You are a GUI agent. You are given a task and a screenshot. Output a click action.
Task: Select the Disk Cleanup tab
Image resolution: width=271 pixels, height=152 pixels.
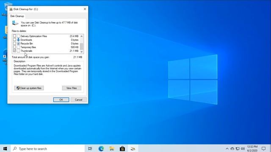click(x=17, y=16)
